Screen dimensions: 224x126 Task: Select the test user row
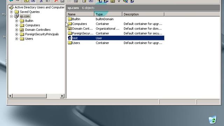tap(116, 38)
